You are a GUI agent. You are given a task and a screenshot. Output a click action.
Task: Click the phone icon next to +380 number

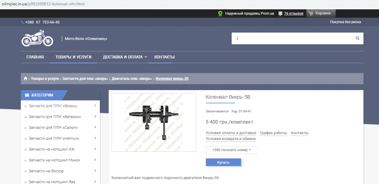pos(23,22)
